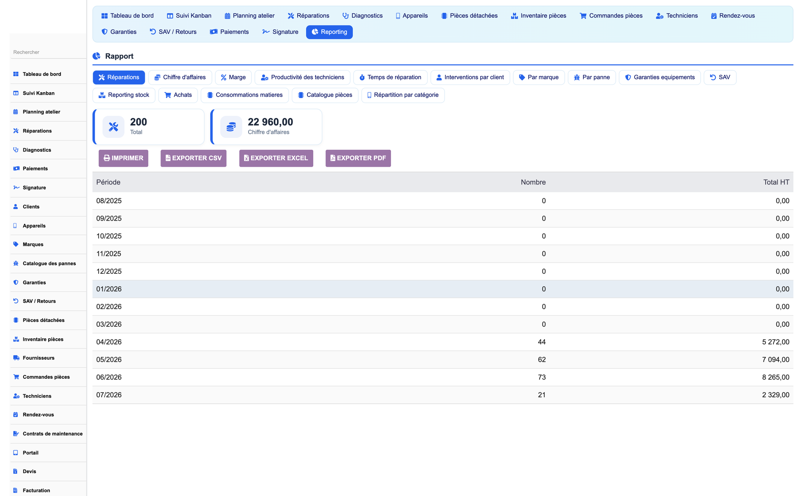The width and height of the screenshot is (801, 496).
Task: Click the 7 094,00 total value
Action: click(x=776, y=359)
